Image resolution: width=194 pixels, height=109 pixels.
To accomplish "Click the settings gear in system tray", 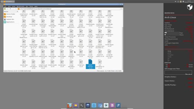I will click(183, 2).
